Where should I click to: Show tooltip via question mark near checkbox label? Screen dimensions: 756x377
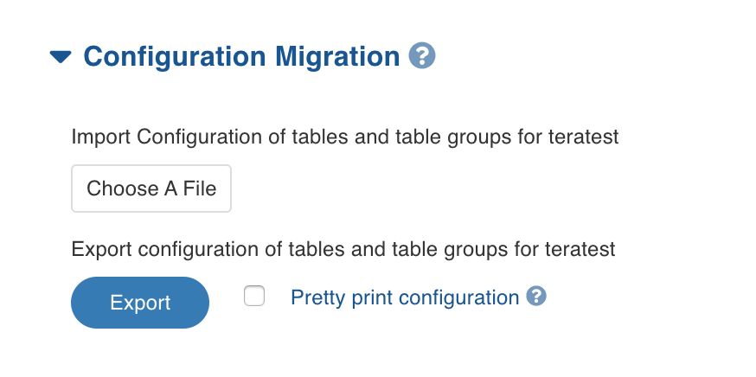tap(536, 296)
